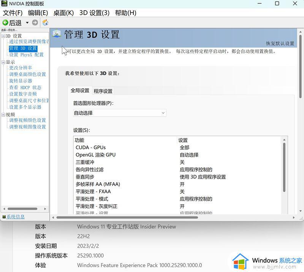Click the 全部 value for CUDA
304x272 pixels.
coord(184,148)
